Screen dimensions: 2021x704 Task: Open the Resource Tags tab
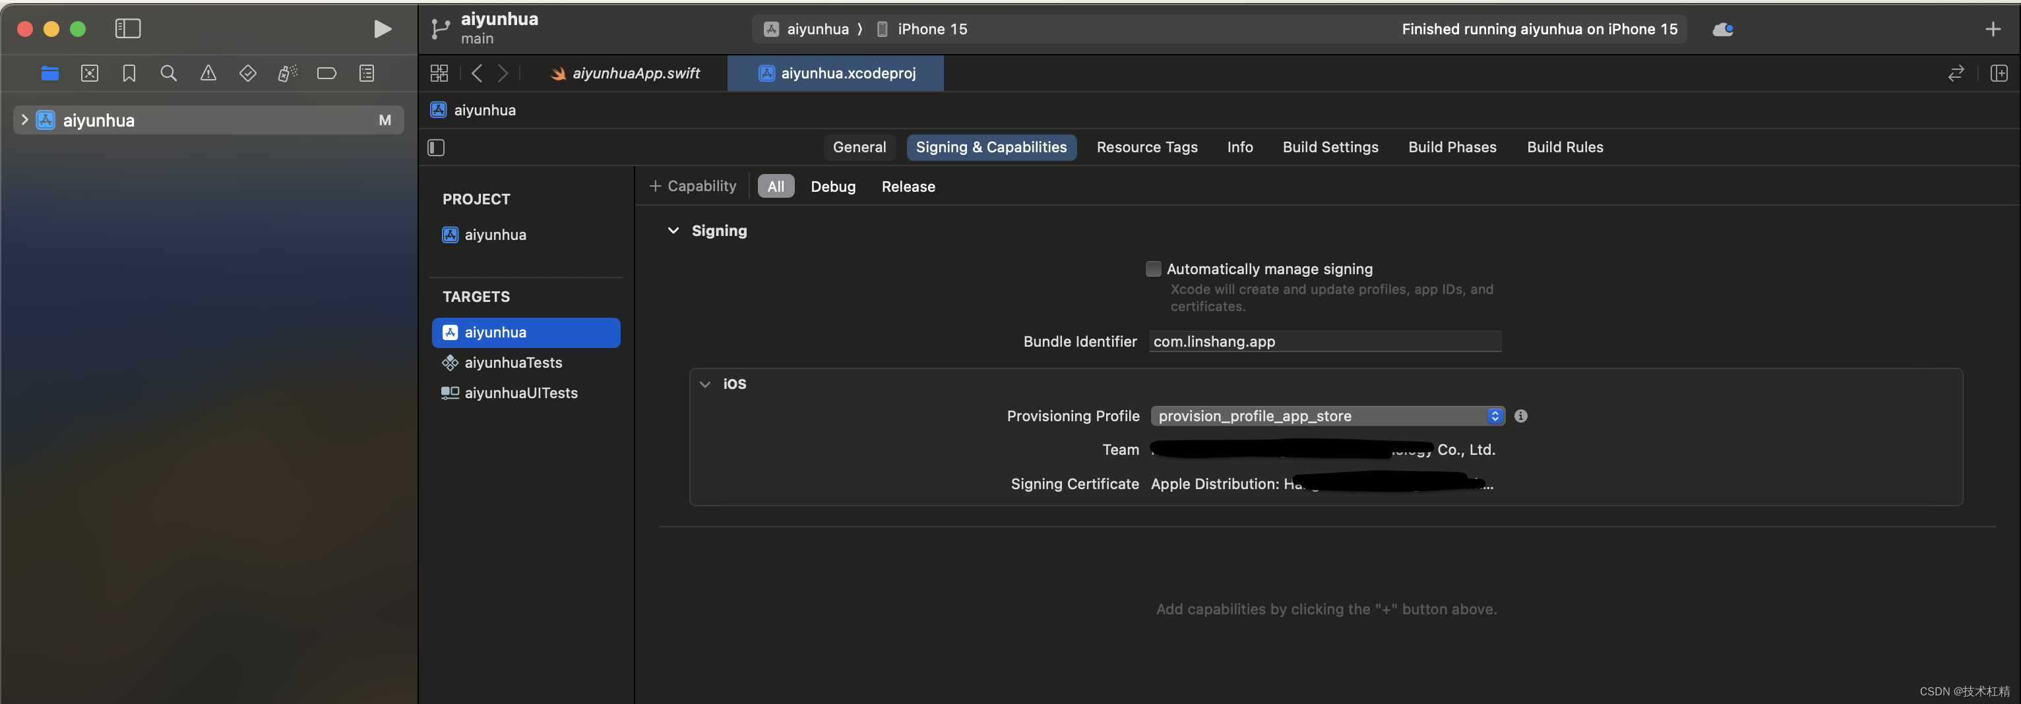point(1146,148)
